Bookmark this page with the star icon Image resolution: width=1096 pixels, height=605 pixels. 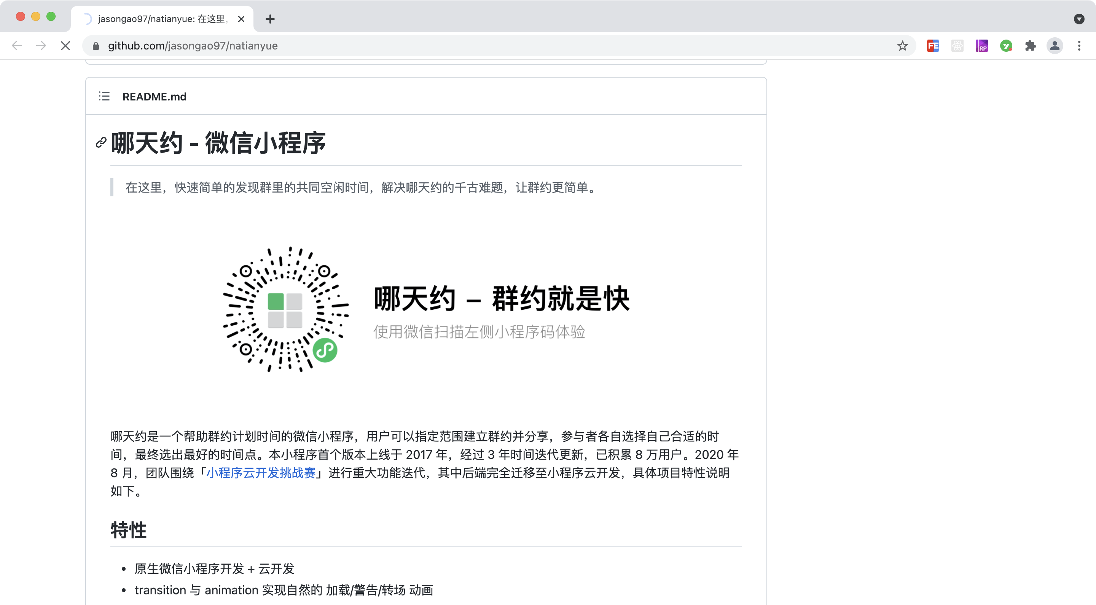(902, 46)
